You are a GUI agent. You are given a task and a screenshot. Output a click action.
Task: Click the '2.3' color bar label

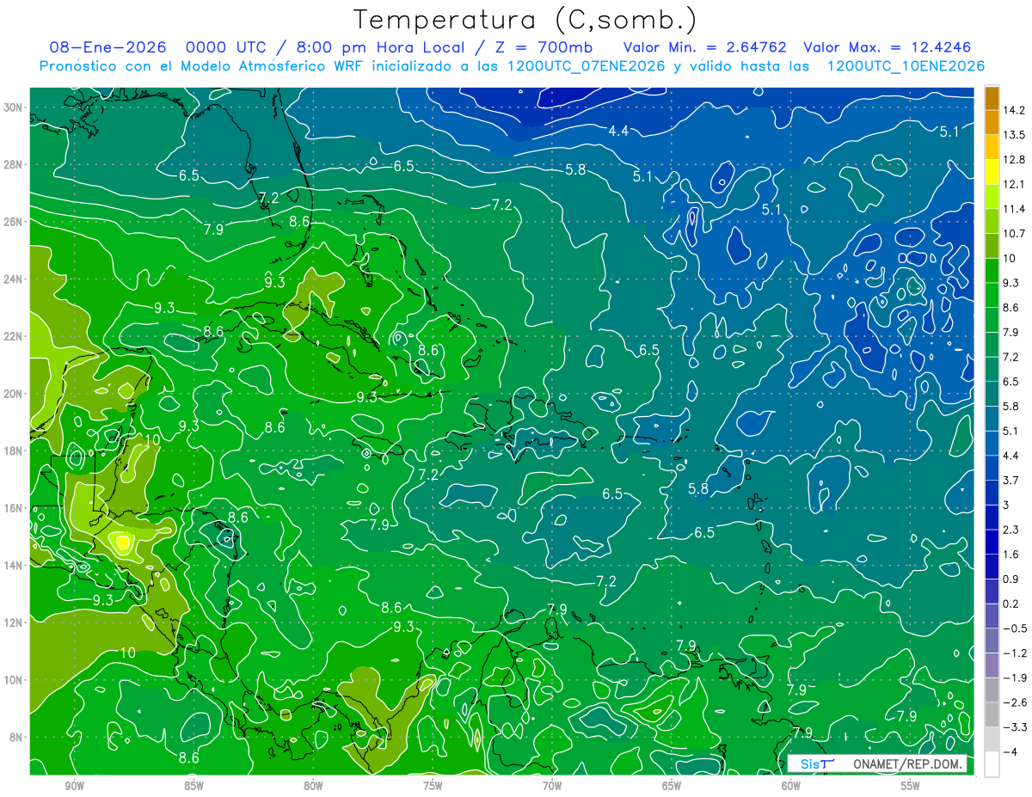(1010, 530)
